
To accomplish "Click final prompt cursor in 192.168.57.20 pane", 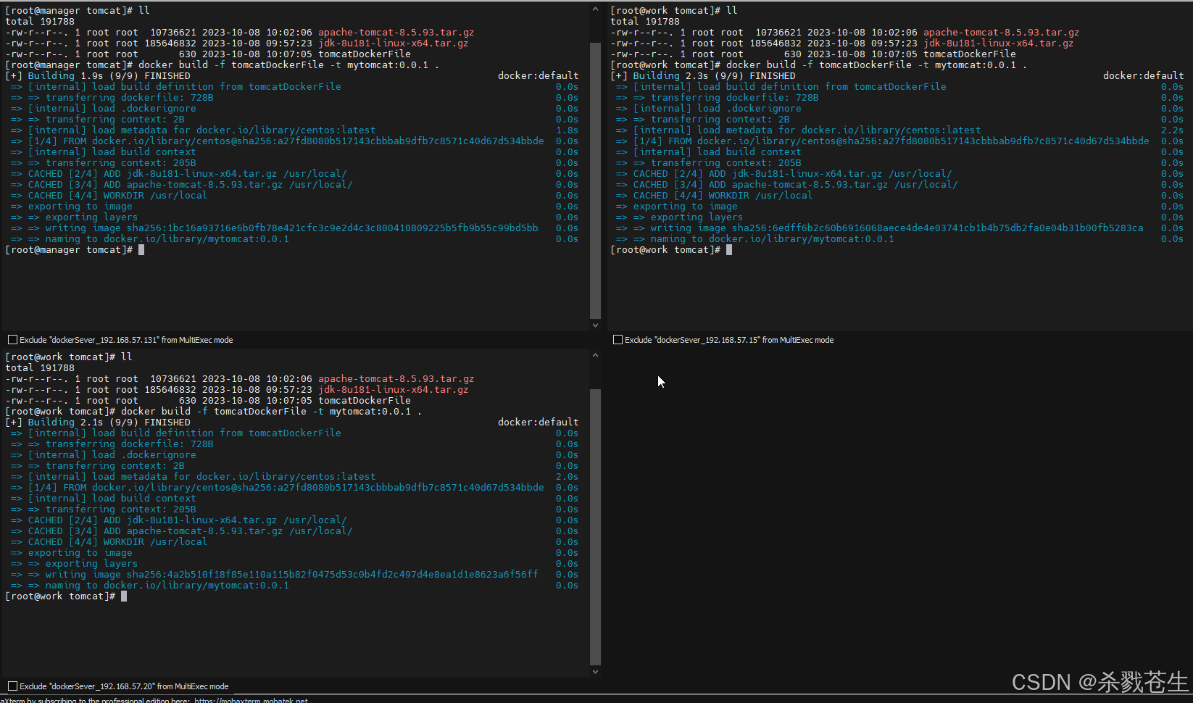I will [x=124, y=596].
